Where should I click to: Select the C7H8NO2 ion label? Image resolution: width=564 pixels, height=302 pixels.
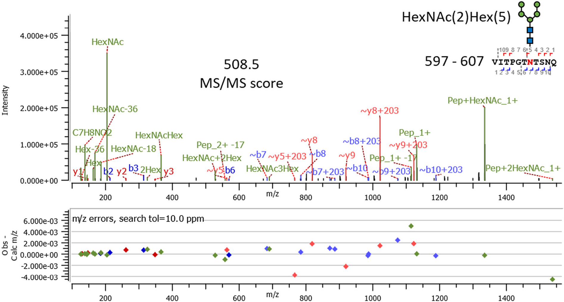92,133
